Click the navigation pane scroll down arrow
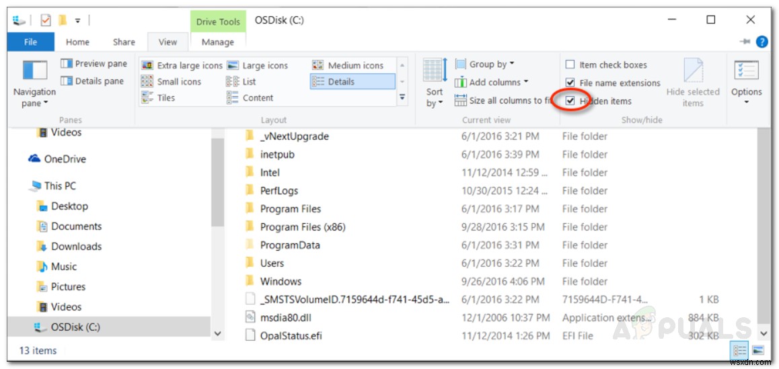This screenshot has width=779, height=369. click(x=217, y=333)
